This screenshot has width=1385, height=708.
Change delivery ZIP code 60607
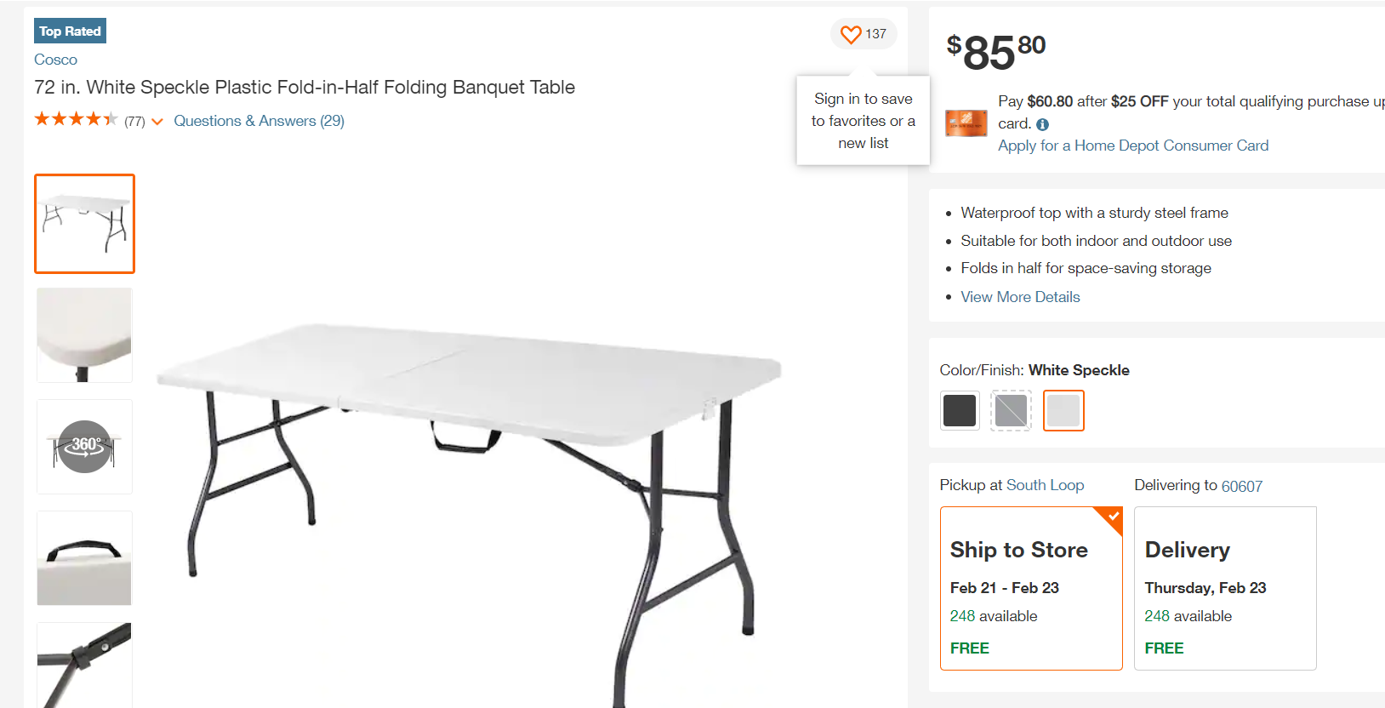pos(1241,486)
